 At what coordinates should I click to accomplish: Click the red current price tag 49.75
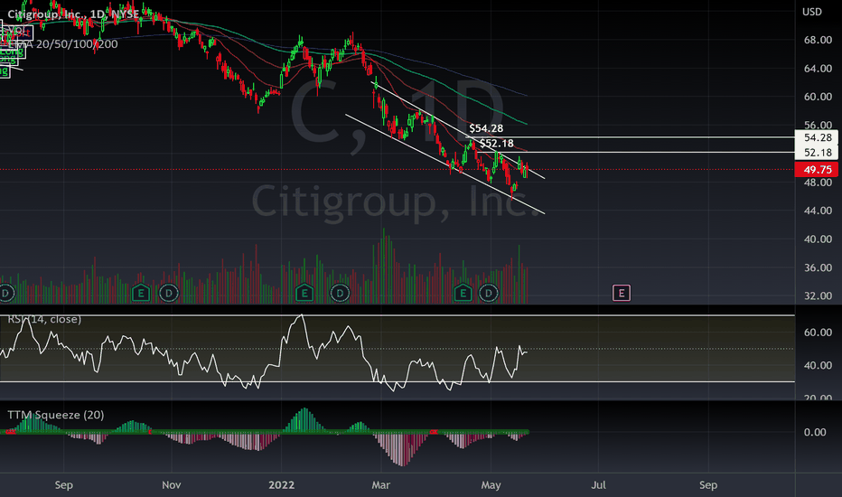point(816,170)
